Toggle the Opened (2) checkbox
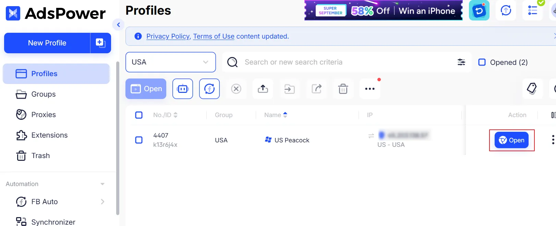The height and width of the screenshot is (226, 556). (x=482, y=62)
